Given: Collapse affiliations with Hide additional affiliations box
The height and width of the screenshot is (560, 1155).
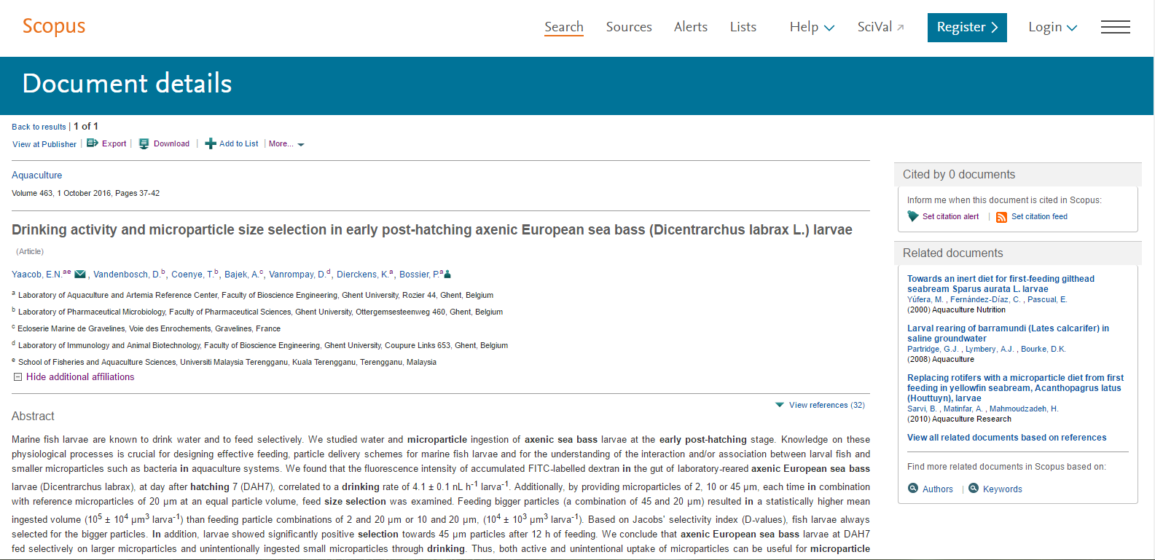Looking at the screenshot, I should [18, 377].
